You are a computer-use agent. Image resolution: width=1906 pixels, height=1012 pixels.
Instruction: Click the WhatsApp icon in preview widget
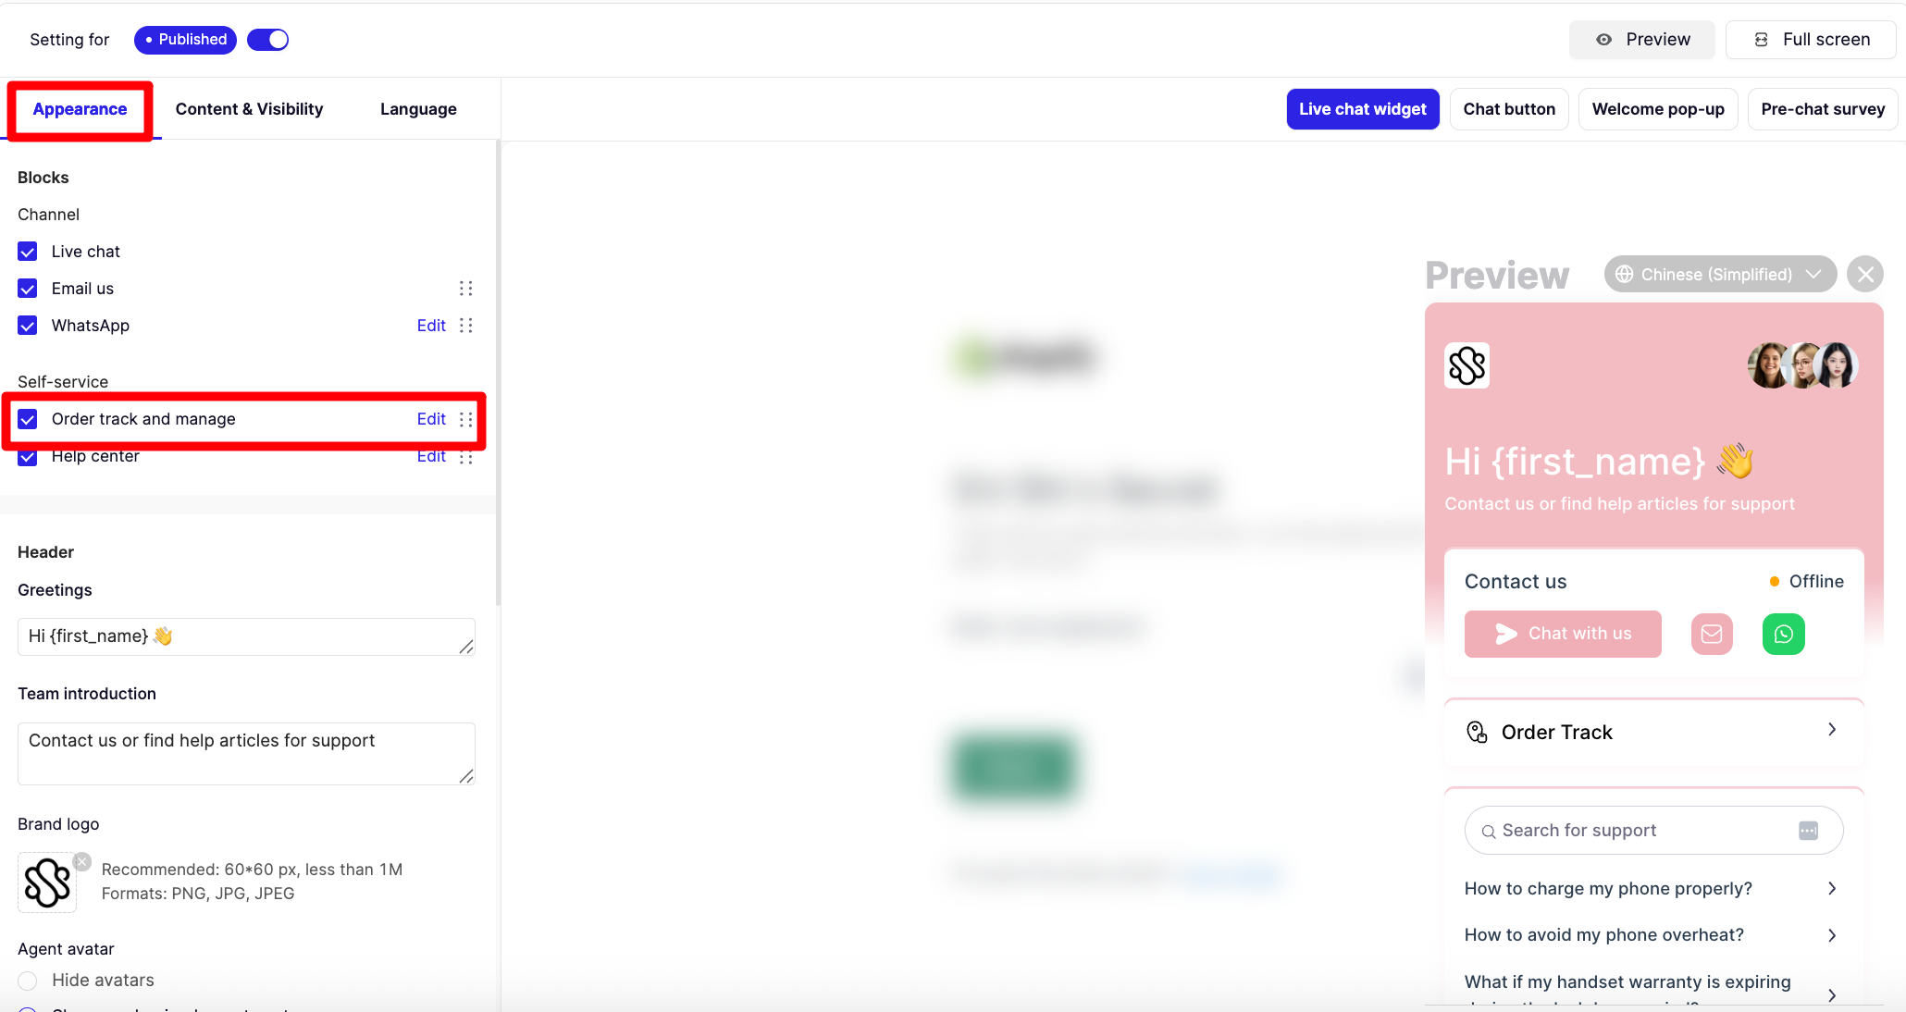[1783, 635]
